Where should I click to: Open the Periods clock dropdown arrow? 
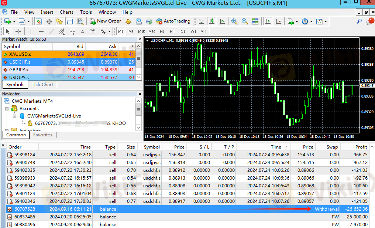coord(311,21)
